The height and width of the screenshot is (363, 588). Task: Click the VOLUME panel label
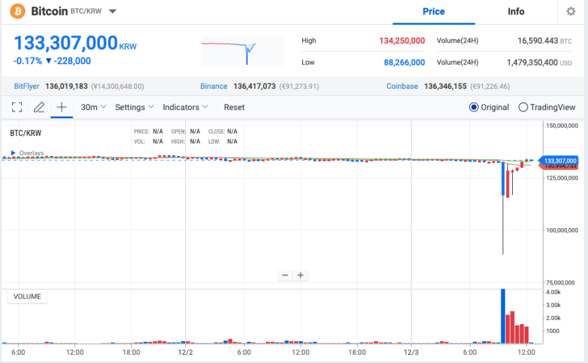27,297
